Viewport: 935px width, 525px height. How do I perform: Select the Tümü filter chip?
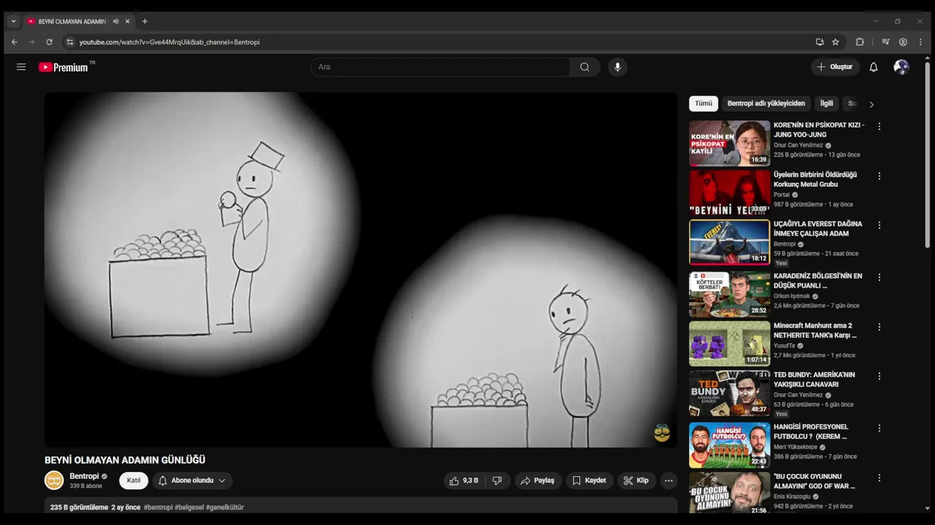pos(703,104)
